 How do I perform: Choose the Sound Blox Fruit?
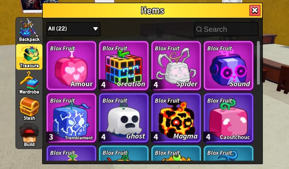click(228, 66)
